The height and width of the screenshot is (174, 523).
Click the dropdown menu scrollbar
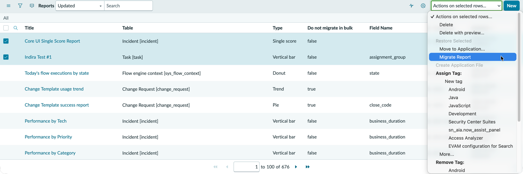(519, 67)
